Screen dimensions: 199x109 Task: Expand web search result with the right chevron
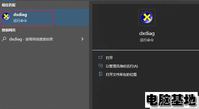click(82, 39)
